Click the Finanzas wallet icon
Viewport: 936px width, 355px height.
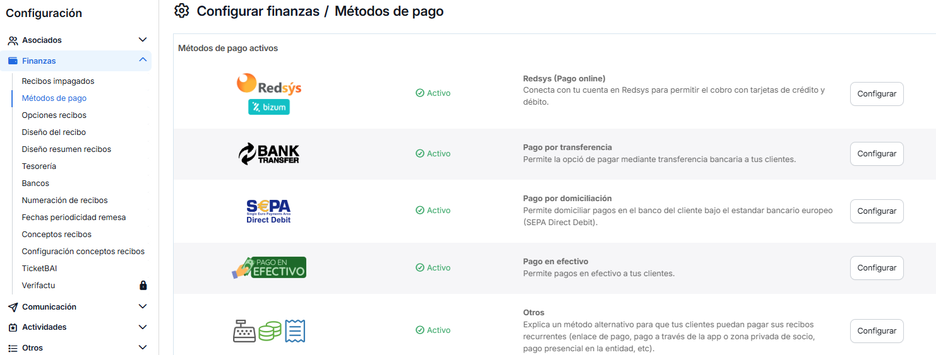(13, 61)
